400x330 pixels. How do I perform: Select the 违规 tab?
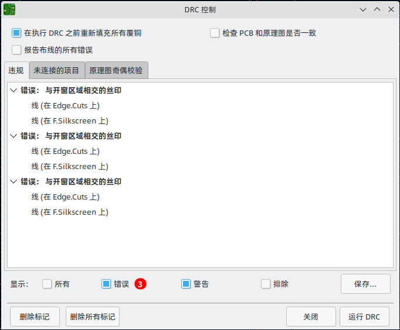[x=16, y=70]
